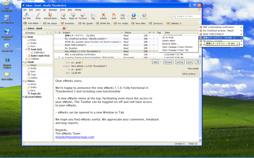
Task: Select My Computer desktop icon
Action: pyautogui.click(x=7, y=19)
